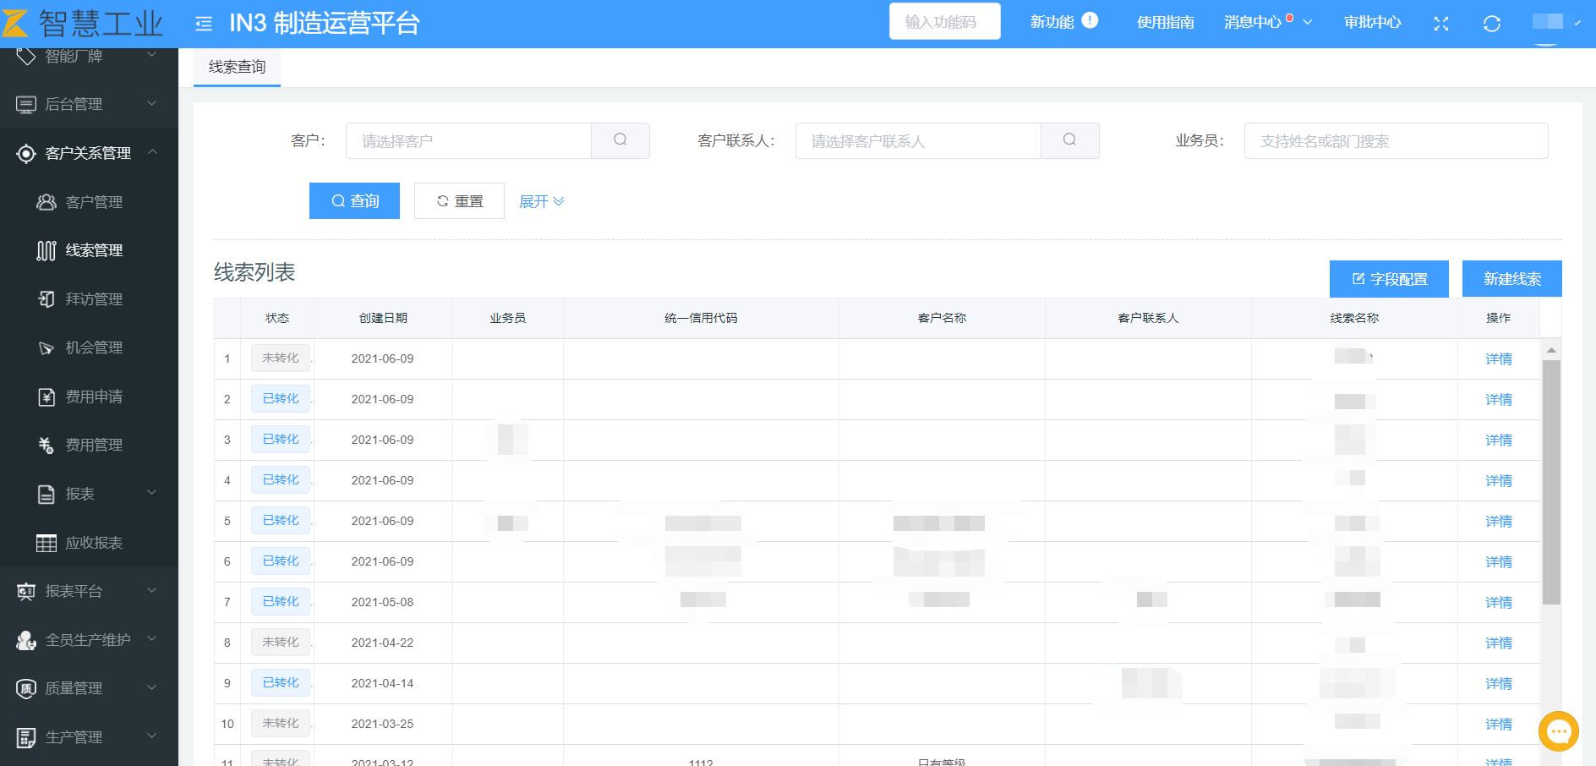Click the 新功能 info icon

point(1090,21)
